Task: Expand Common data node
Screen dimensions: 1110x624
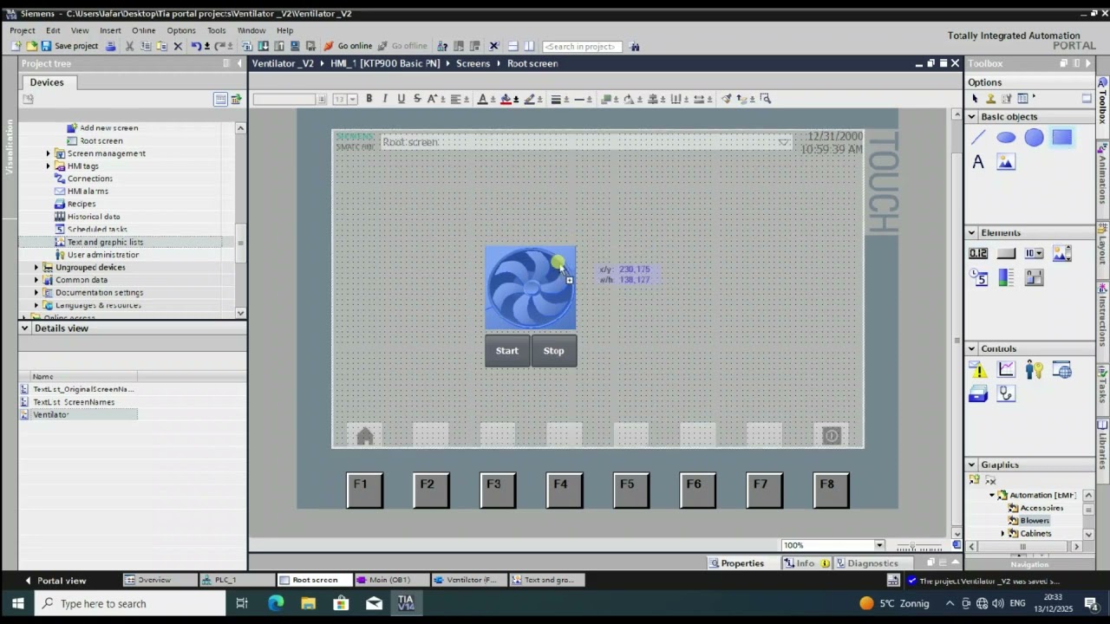Action: click(x=36, y=280)
